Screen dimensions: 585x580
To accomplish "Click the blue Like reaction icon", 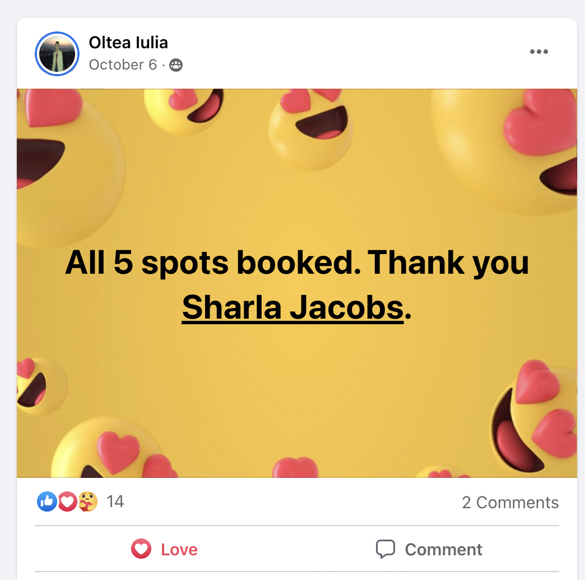I will (47, 501).
